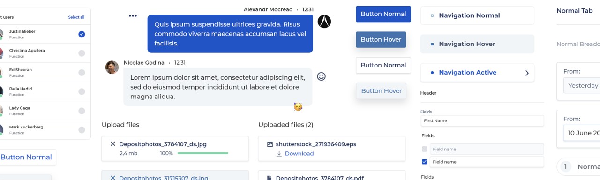Click the party face emoji reaction
This screenshot has height=180, width=600.
tap(298, 107)
